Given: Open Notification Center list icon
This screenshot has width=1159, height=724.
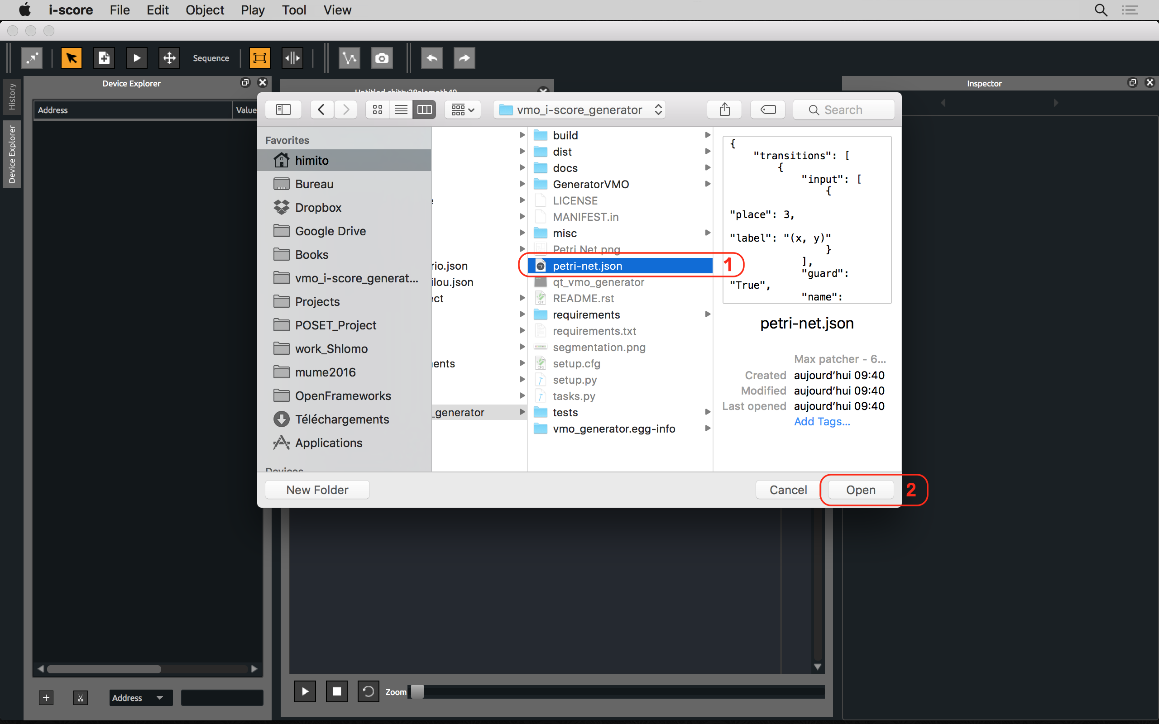Looking at the screenshot, I should 1130,10.
